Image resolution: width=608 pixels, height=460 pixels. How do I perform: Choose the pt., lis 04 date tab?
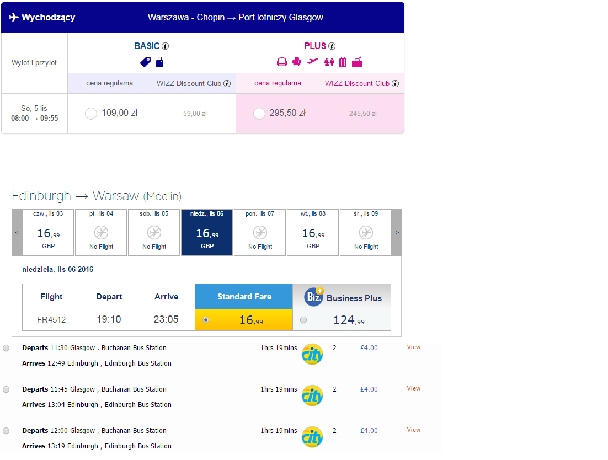pos(101,233)
